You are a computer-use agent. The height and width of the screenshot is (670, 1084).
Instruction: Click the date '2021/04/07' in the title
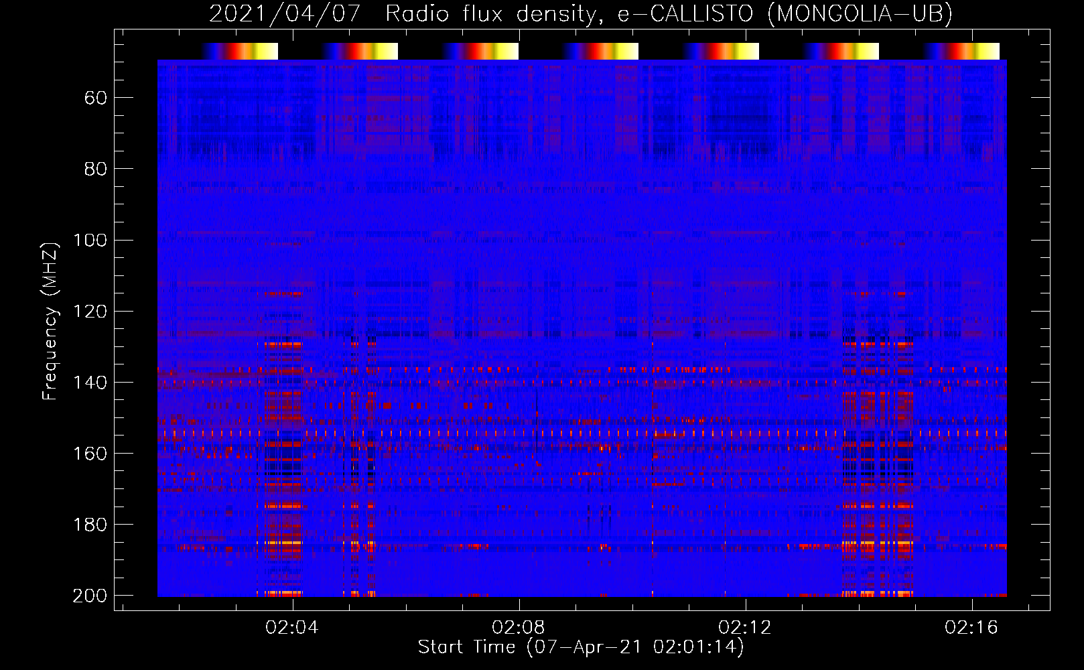285,14
